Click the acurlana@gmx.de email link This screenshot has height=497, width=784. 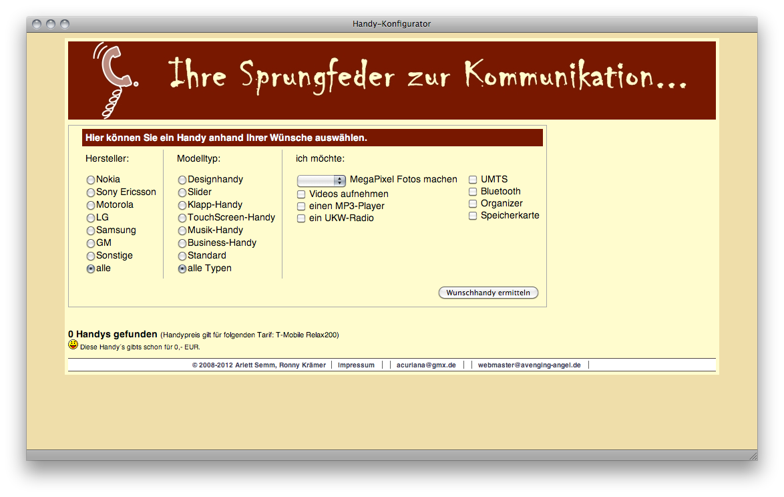click(x=426, y=365)
